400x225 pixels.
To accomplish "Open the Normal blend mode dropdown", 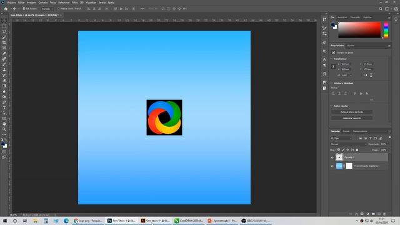I will coord(348,144).
